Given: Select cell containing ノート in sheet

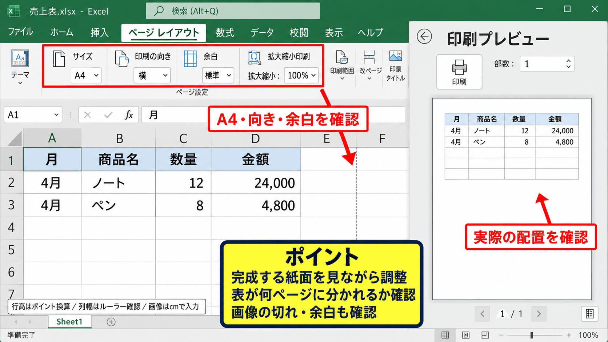Looking at the screenshot, I should pos(118,182).
